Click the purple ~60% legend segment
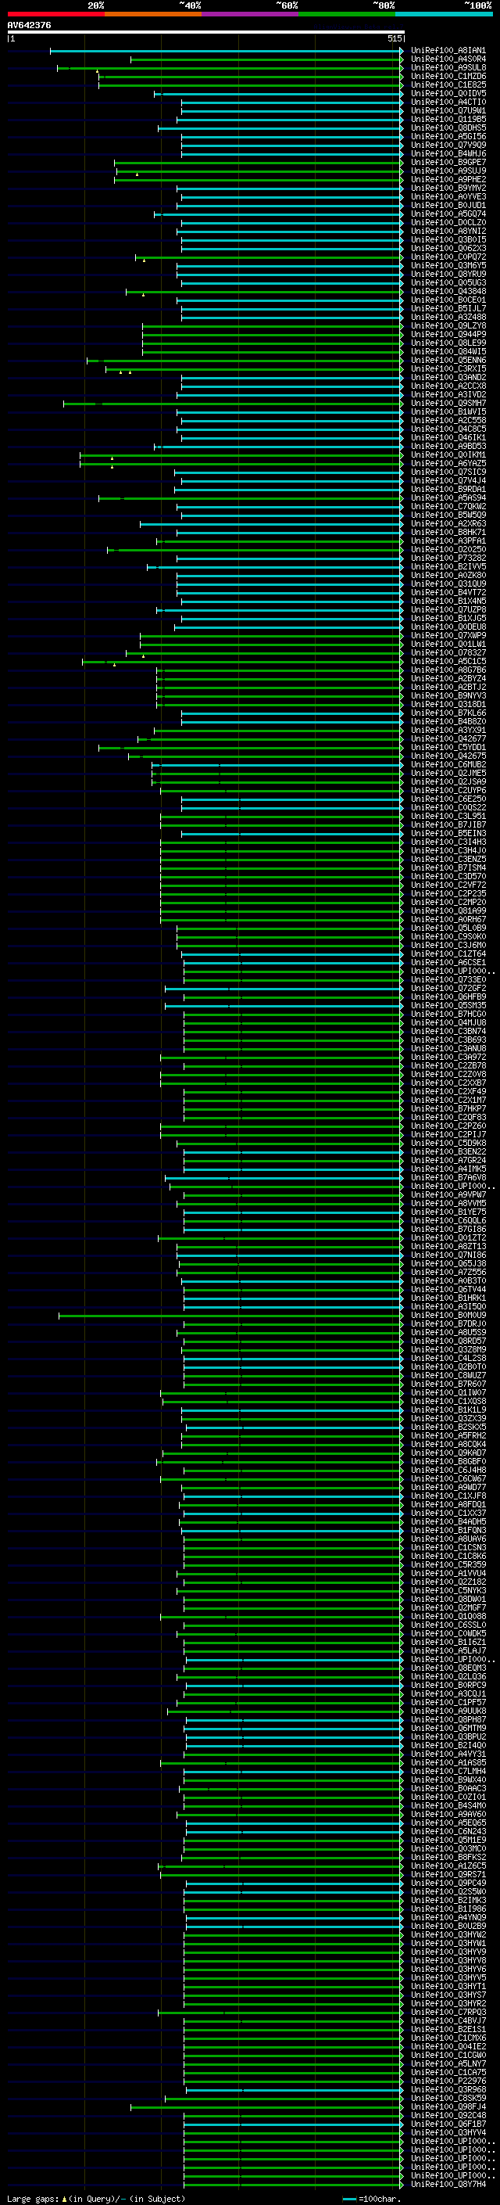The height and width of the screenshot is (2205, 500). [251, 14]
